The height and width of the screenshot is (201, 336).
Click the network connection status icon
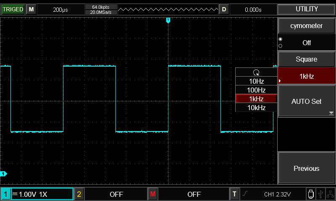330,194
